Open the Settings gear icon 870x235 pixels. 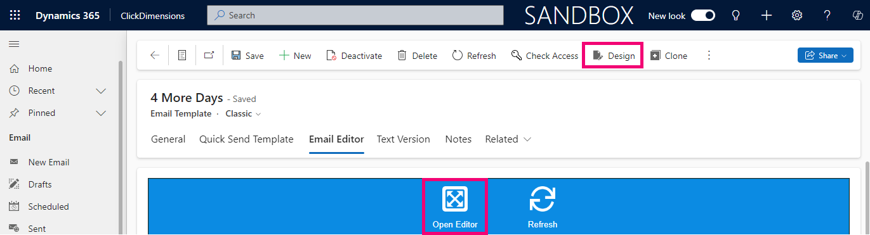[797, 16]
